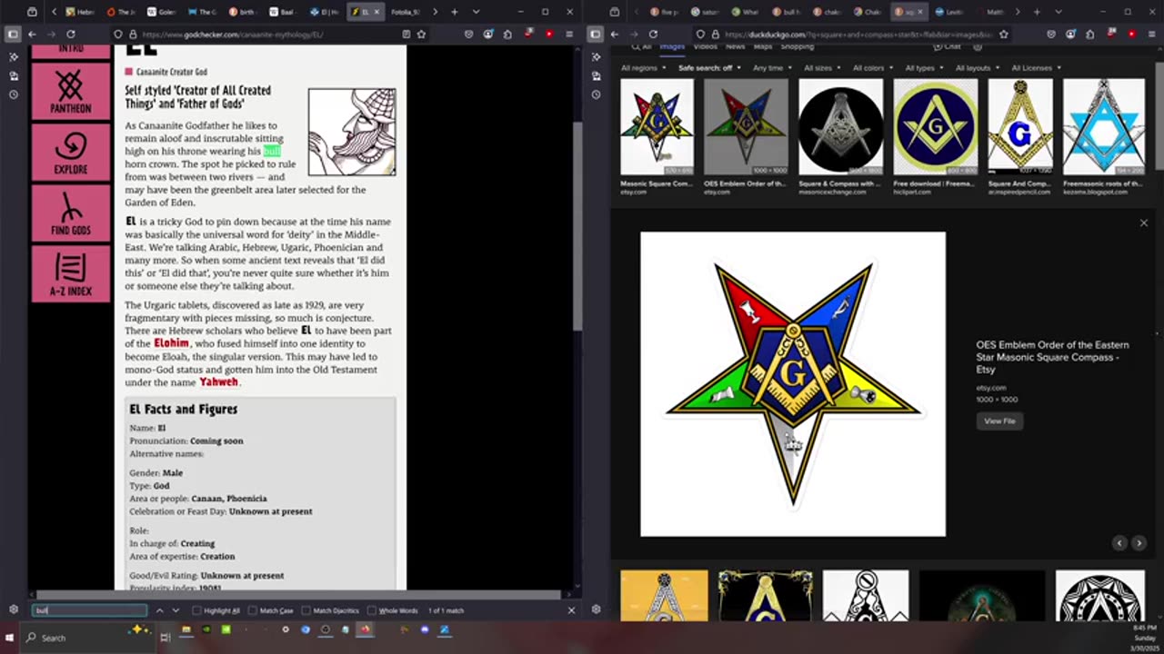Follow the Yahweh link in article
Viewport: 1164px width, 654px height.
pos(218,382)
